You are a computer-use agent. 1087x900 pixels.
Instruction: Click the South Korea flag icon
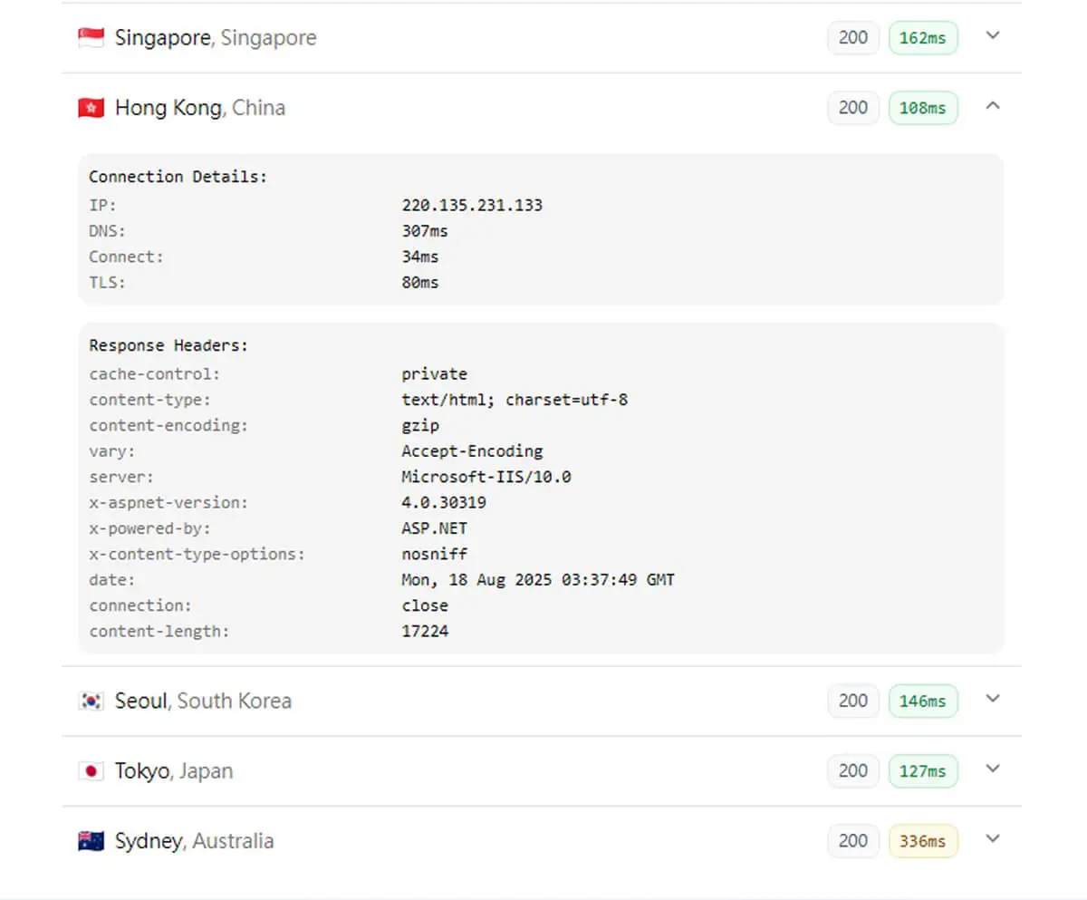click(x=91, y=701)
